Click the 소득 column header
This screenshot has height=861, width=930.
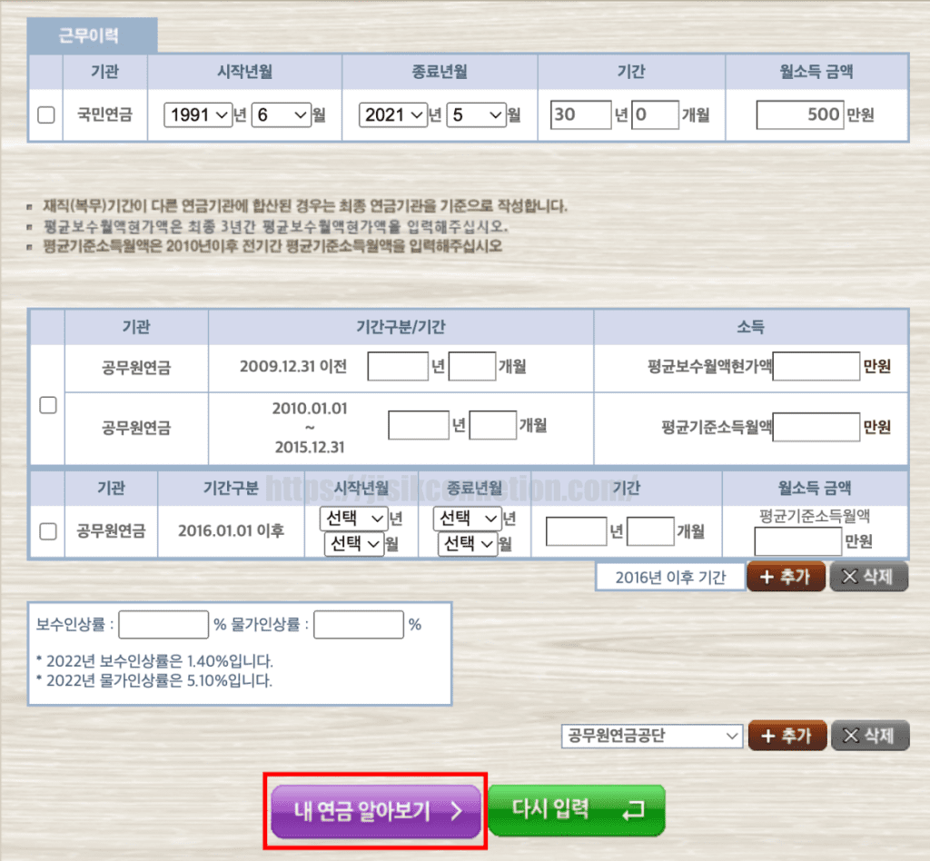click(750, 327)
